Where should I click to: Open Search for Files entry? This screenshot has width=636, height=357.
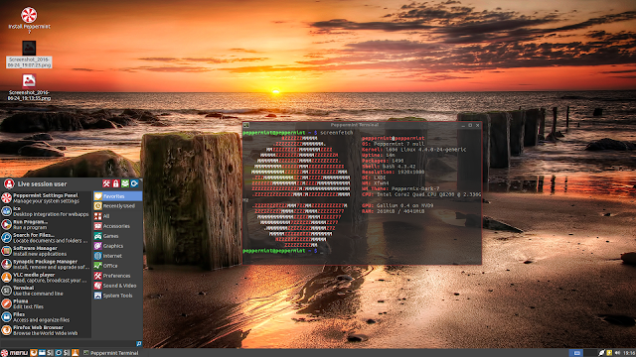(x=46, y=238)
